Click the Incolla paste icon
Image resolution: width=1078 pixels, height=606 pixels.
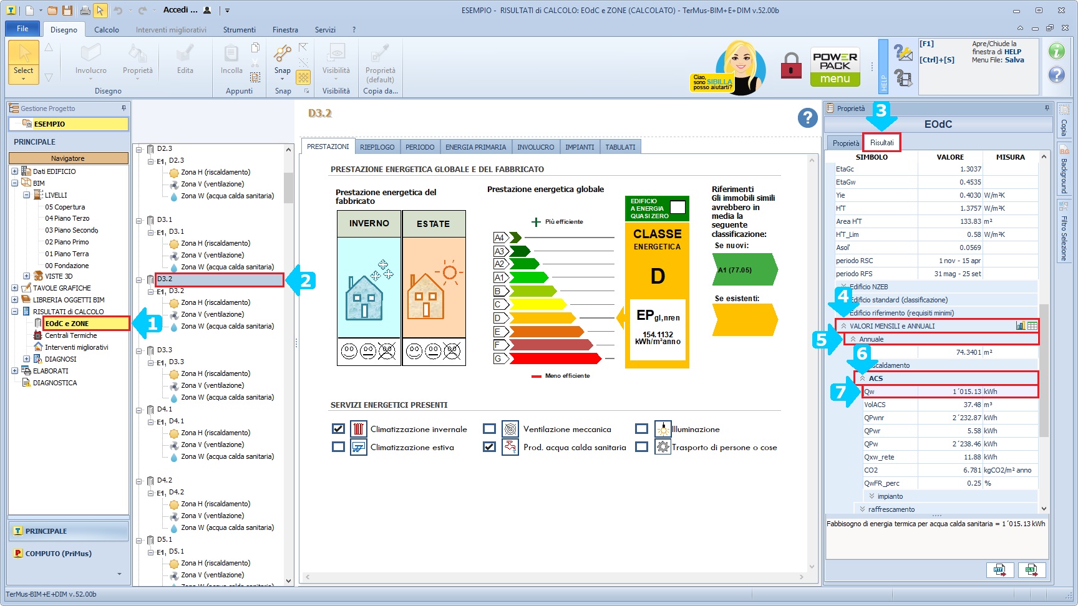(x=231, y=53)
